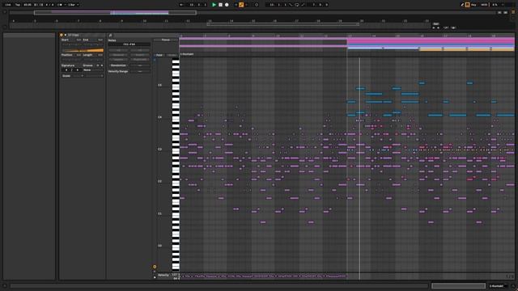Click the C3 piano key label
Image resolution: width=518 pixels, height=291 pixels.
(159, 149)
